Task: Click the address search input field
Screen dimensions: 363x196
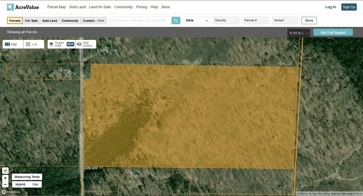Action: click(138, 20)
